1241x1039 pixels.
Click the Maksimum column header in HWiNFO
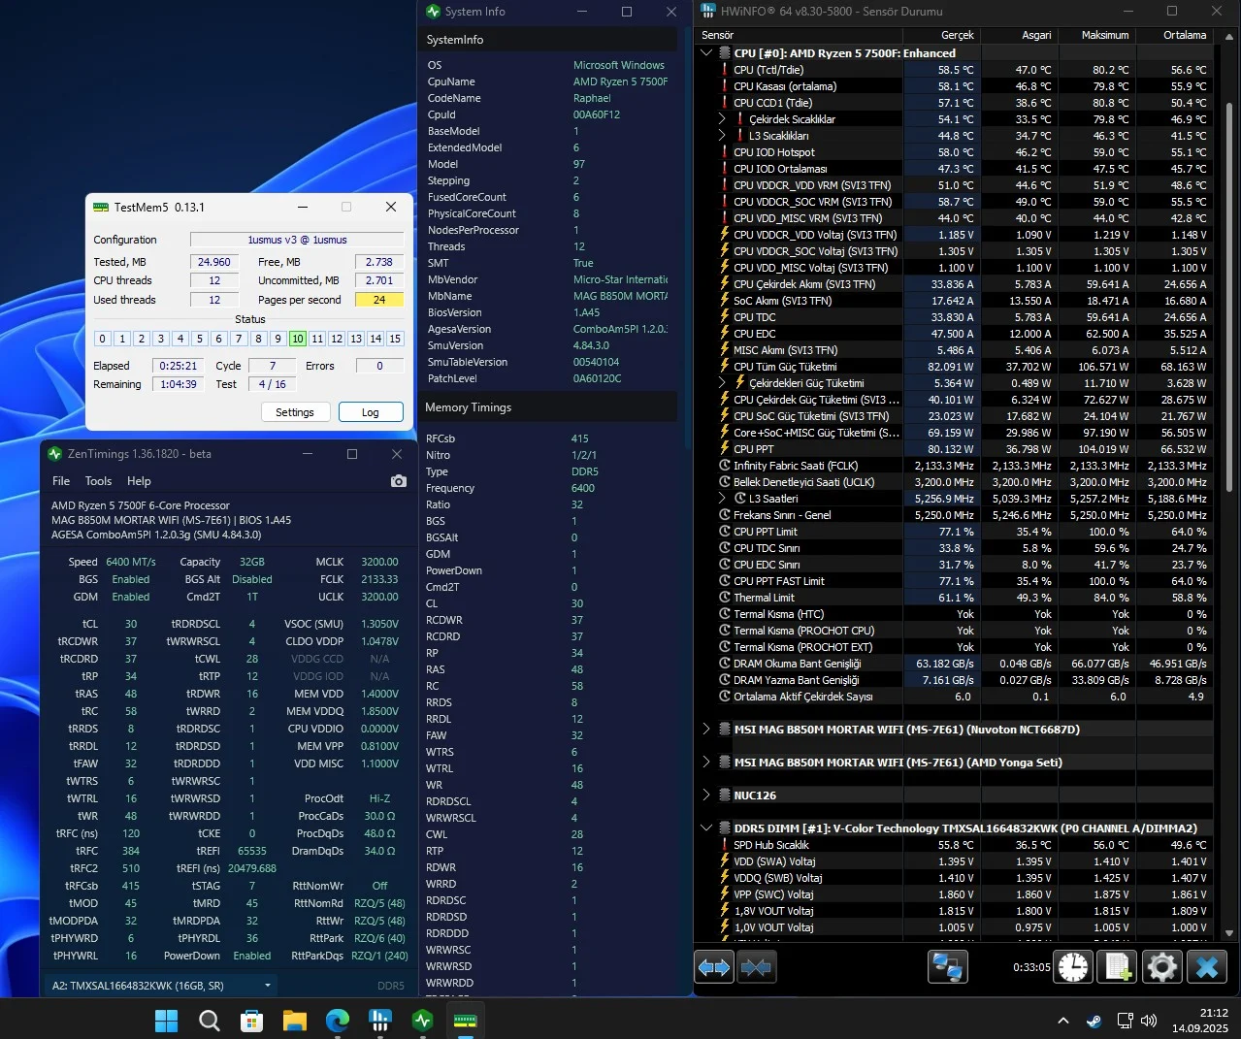pyautogui.click(x=1104, y=35)
